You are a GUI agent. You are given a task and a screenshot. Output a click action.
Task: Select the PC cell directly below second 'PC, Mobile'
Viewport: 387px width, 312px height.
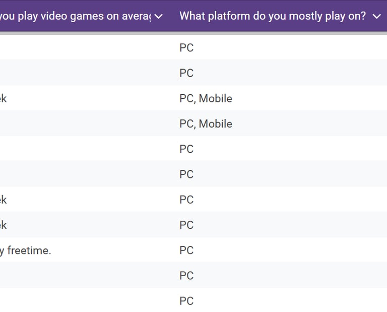point(186,149)
